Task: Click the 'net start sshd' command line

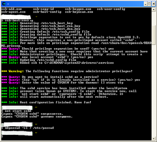Action: (x=16, y=111)
